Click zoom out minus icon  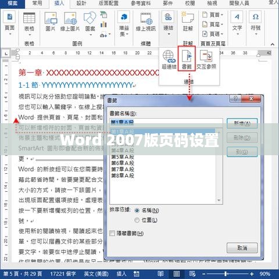pos(203,274)
